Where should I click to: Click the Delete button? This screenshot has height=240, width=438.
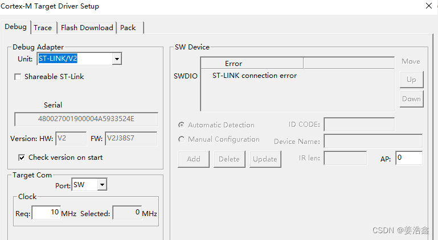coord(230,159)
